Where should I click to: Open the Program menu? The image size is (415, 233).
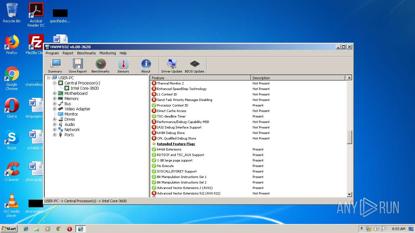52,53
